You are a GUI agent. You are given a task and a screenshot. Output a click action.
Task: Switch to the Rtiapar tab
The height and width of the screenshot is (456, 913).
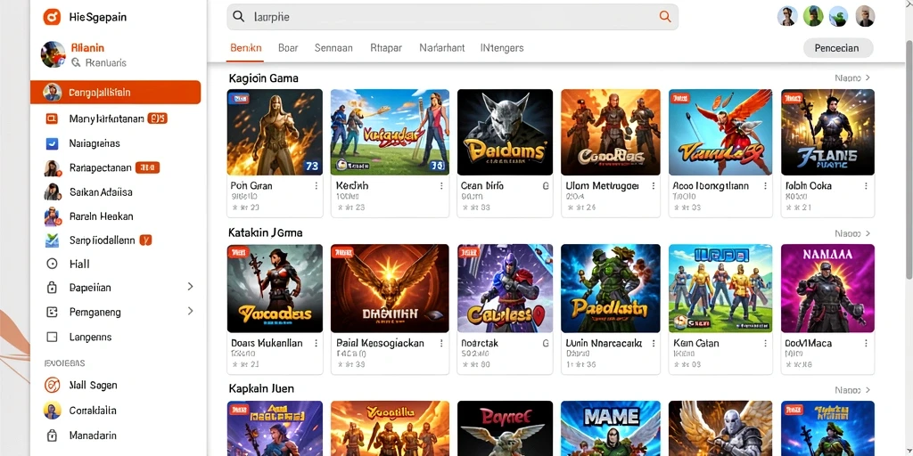click(386, 48)
